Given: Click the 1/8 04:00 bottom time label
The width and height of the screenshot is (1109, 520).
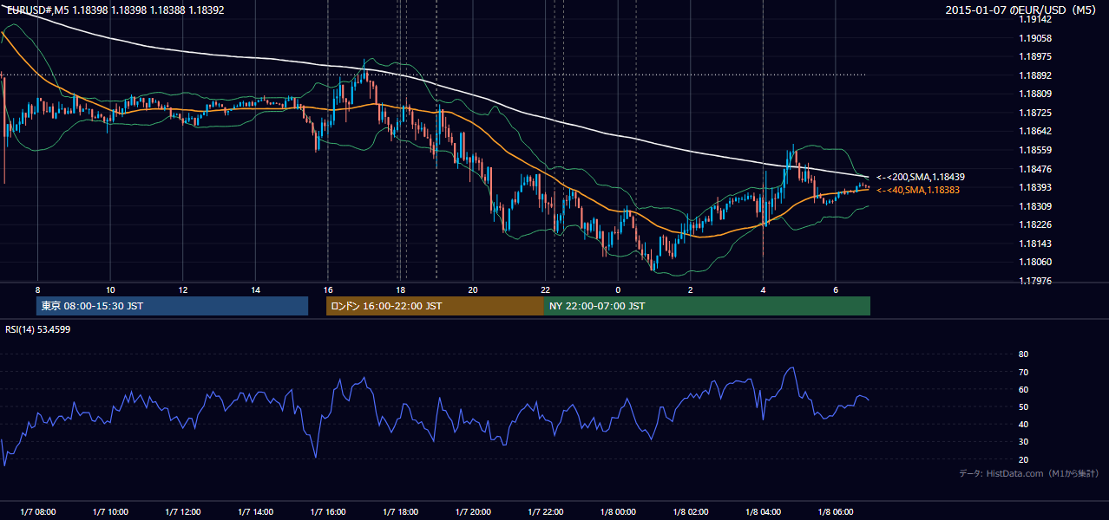Looking at the screenshot, I should coord(763,512).
